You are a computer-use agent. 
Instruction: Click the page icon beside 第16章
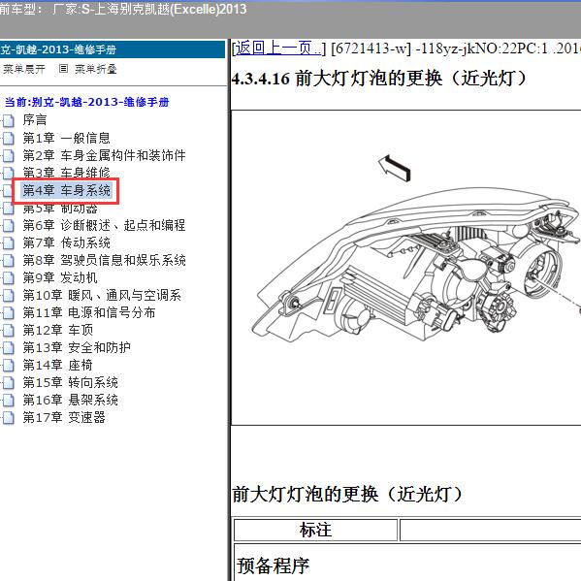[8, 401]
